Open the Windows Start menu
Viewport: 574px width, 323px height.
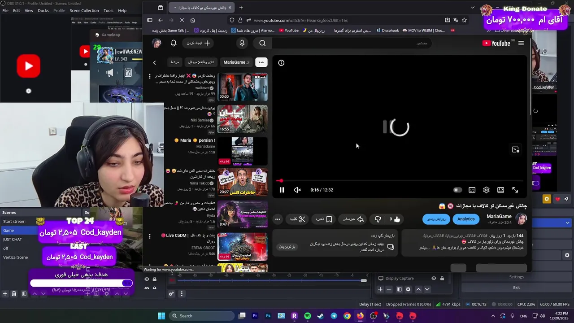(161, 316)
